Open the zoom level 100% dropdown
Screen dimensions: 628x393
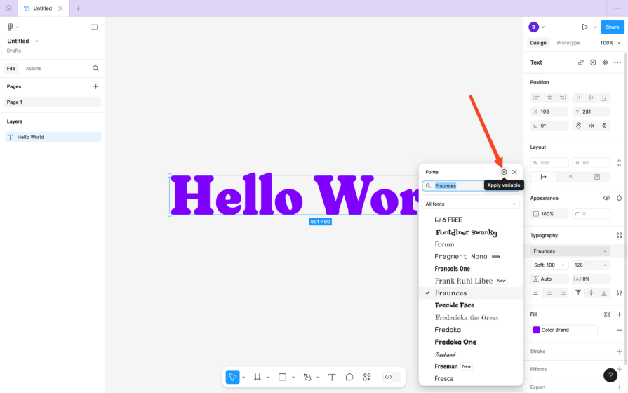click(610, 43)
